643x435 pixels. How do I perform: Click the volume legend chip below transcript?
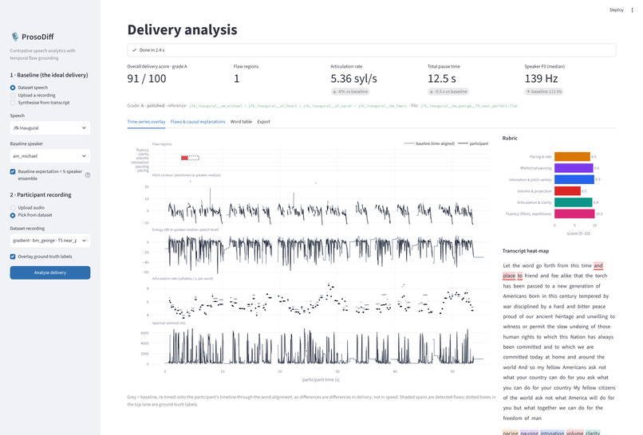pyautogui.click(x=574, y=433)
